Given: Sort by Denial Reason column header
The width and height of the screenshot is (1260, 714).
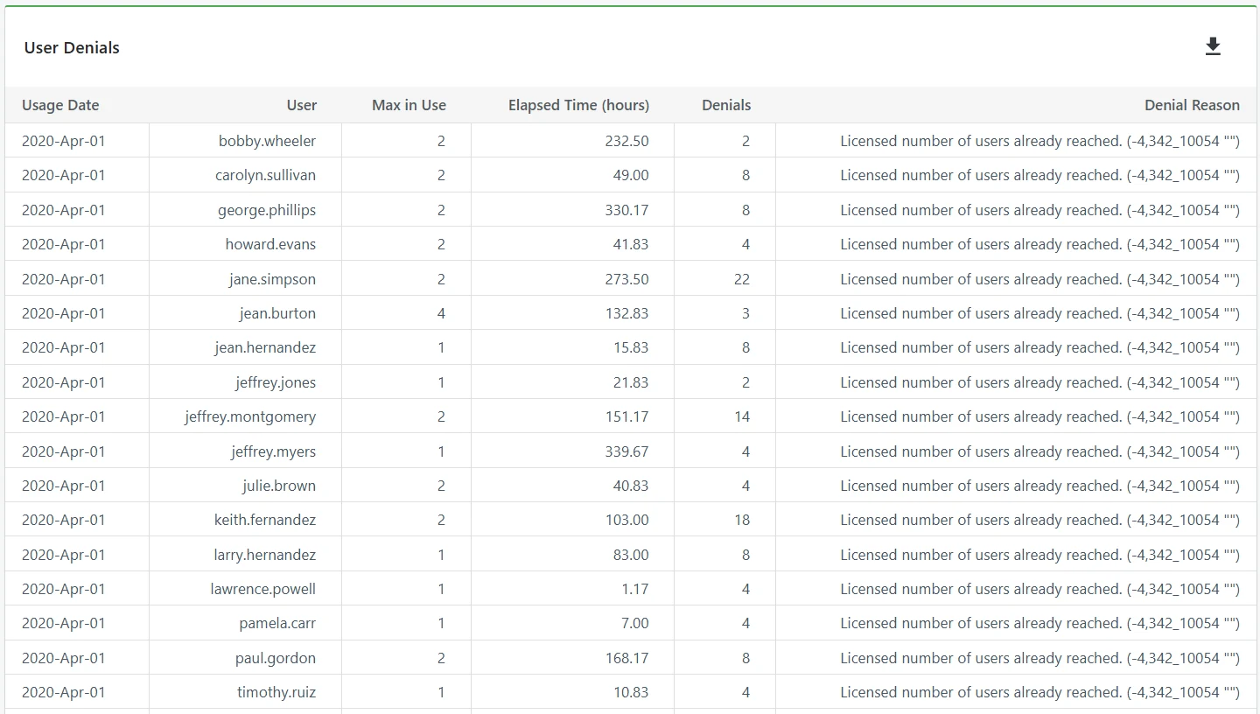Looking at the screenshot, I should click(x=1192, y=105).
